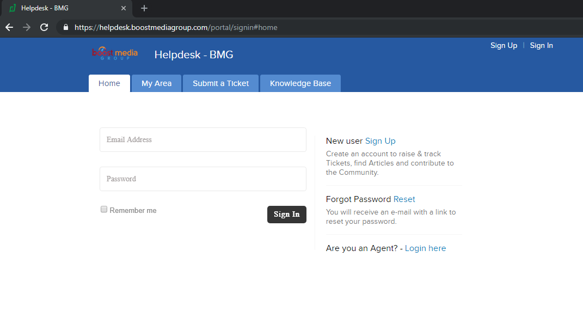
Task: Click the New user Sign Up link
Action: click(381, 141)
